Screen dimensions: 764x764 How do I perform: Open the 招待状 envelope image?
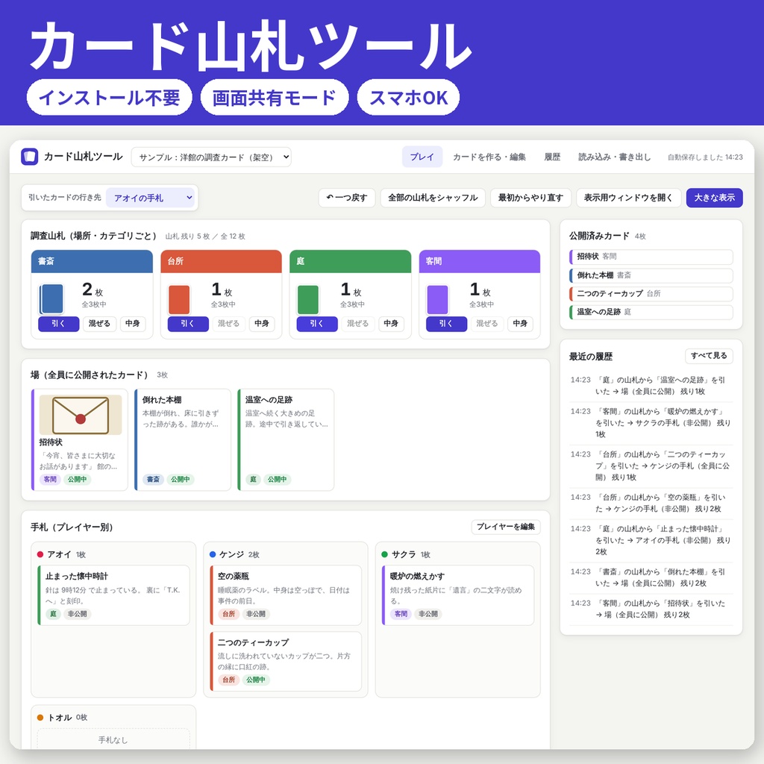click(x=81, y=415)
